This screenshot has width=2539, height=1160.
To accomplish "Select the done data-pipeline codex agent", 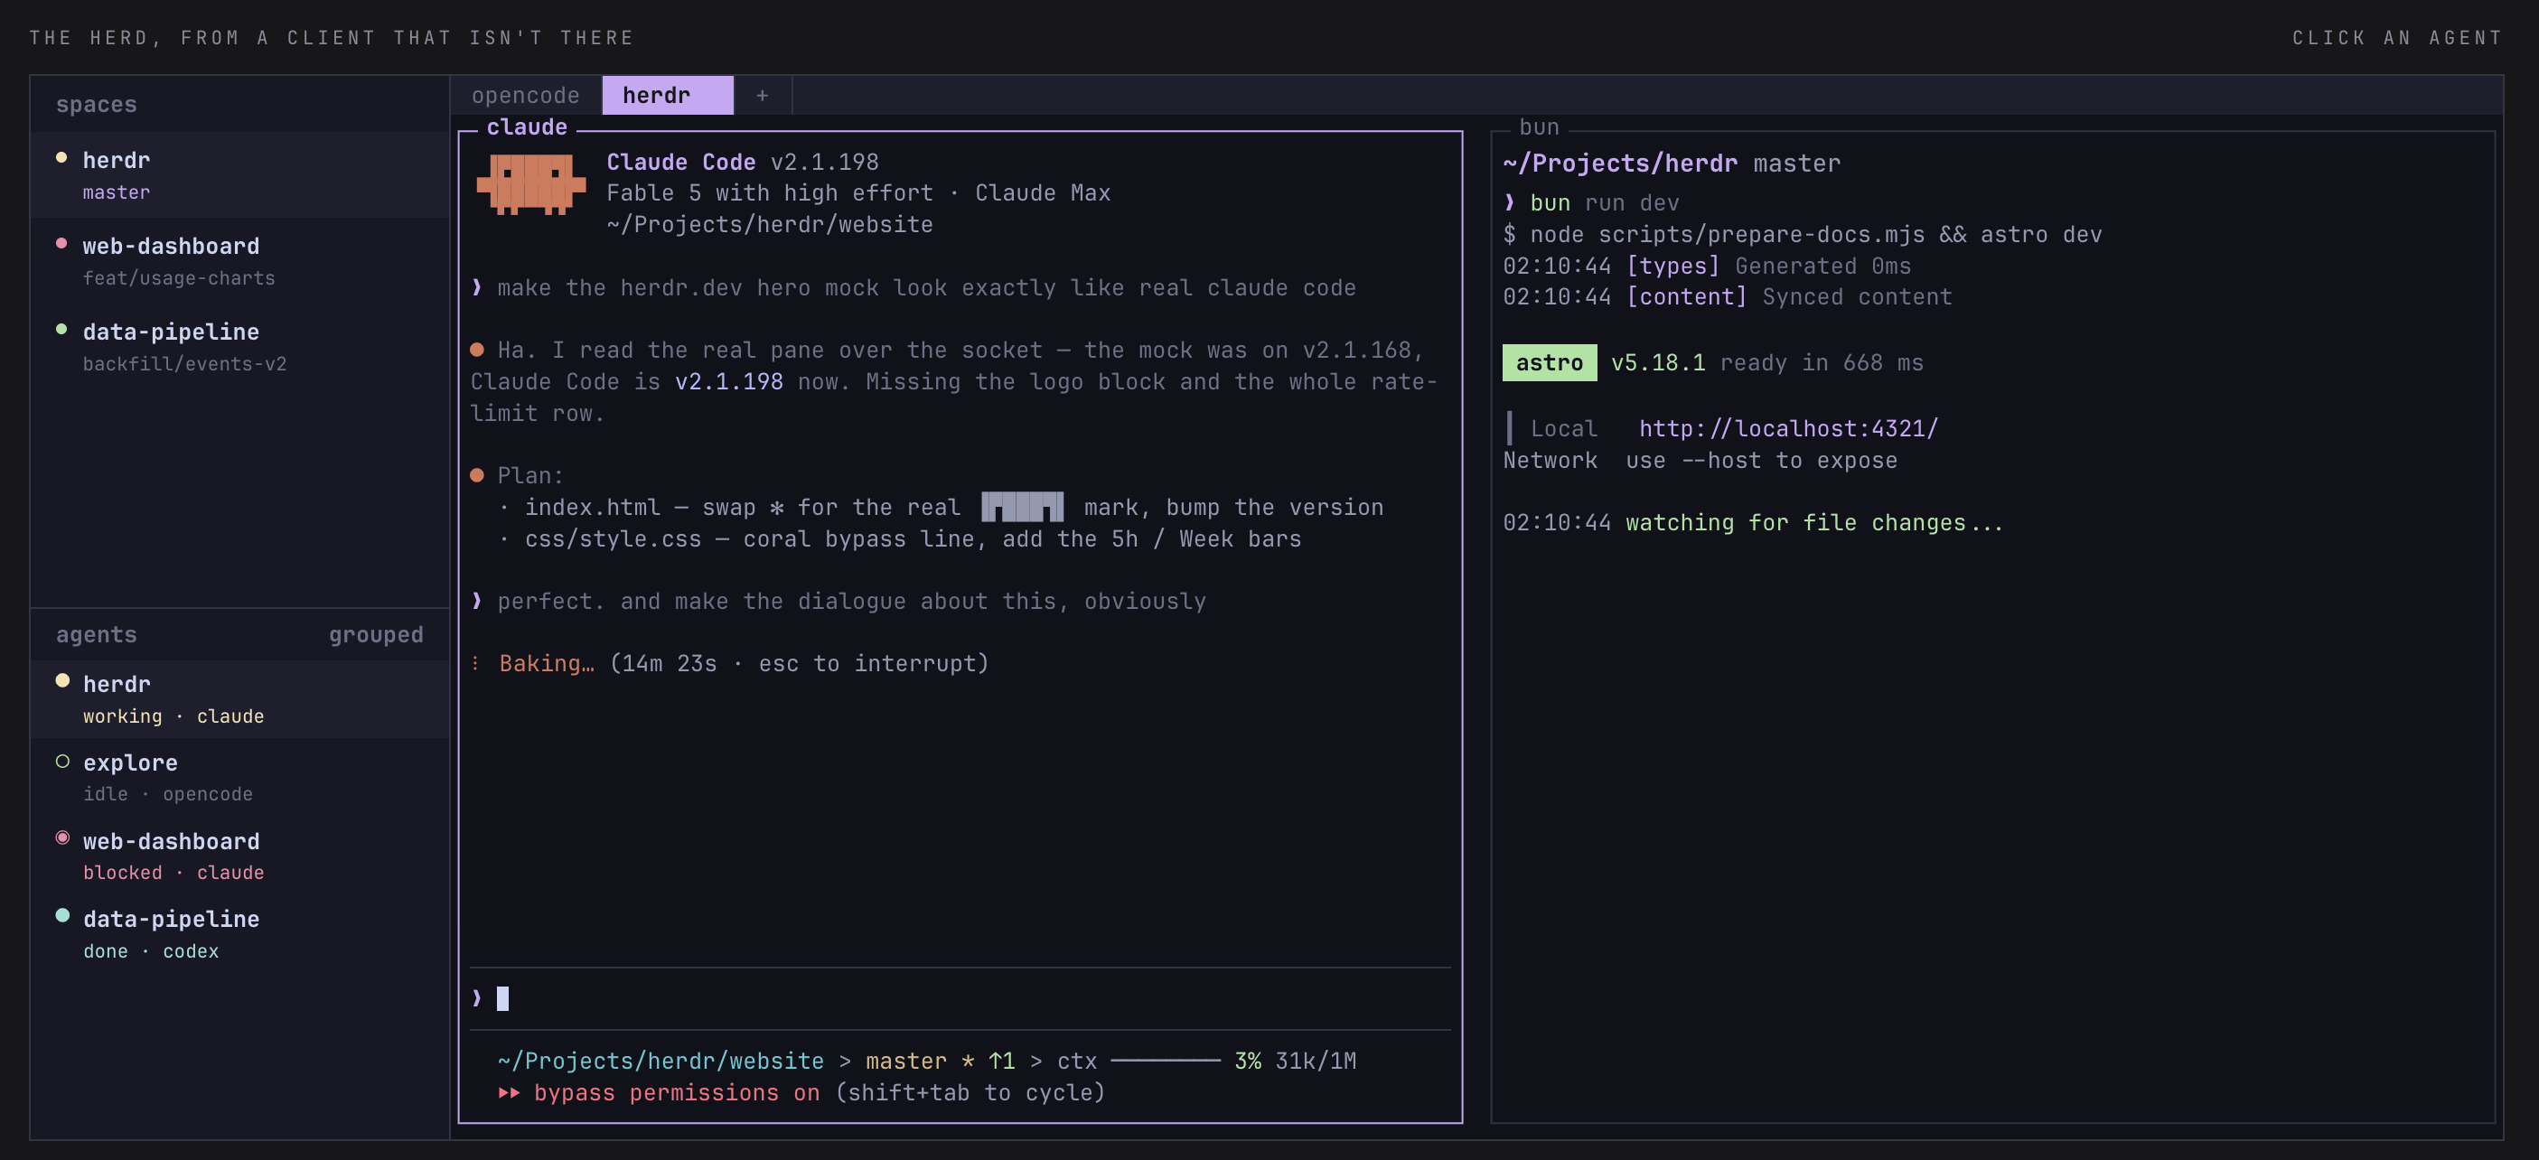I will click(239, 933).
